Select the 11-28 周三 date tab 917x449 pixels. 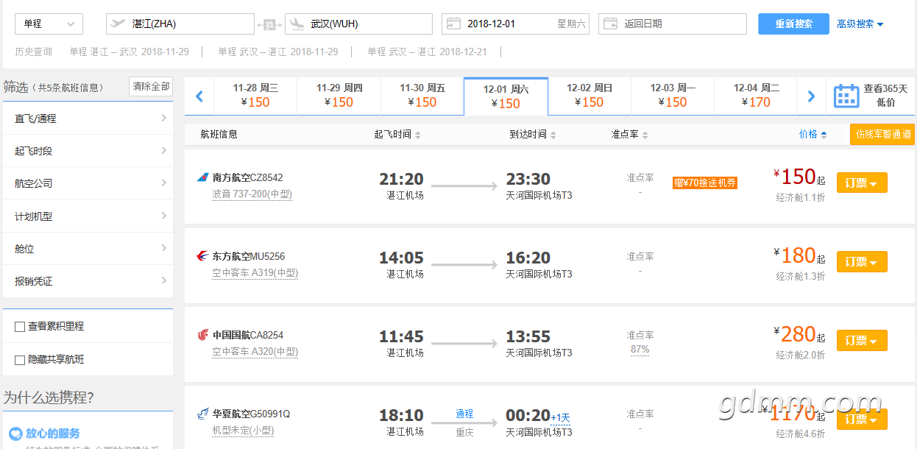[255, 96]
